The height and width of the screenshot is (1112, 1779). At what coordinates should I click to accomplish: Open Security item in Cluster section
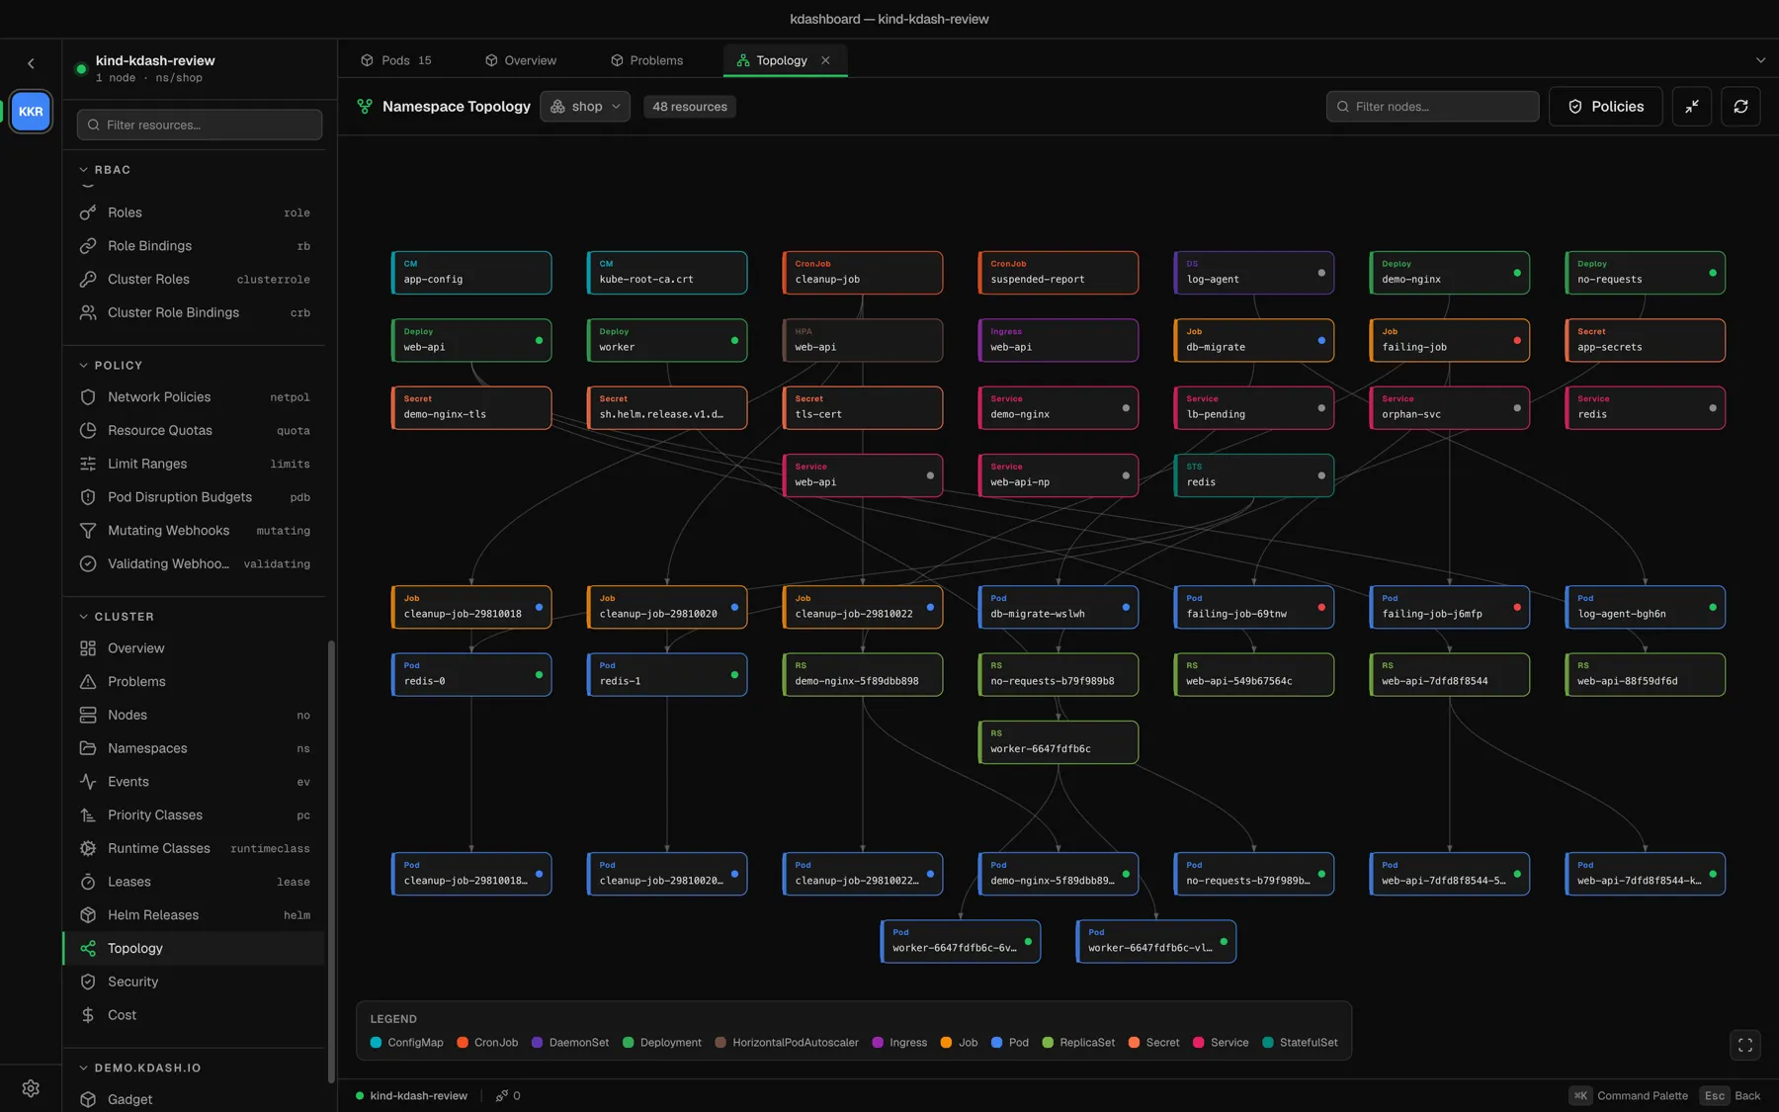pos(195,982)
